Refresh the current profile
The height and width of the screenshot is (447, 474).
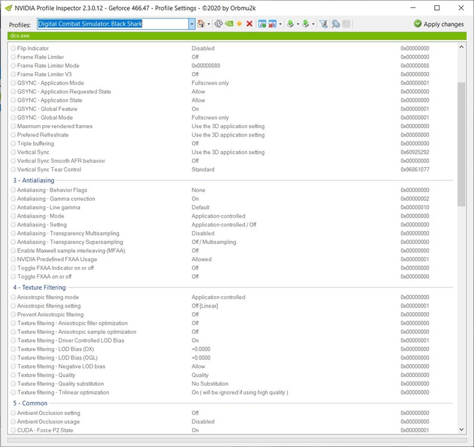[x=219, y=24]
